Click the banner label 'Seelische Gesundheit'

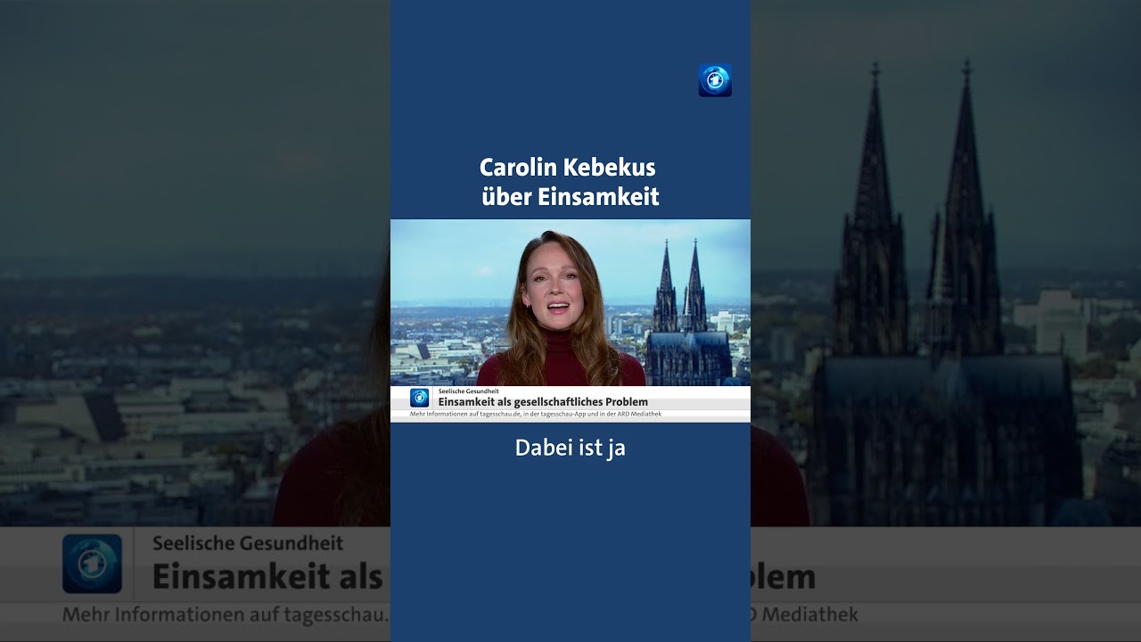(x=468, y=391)
